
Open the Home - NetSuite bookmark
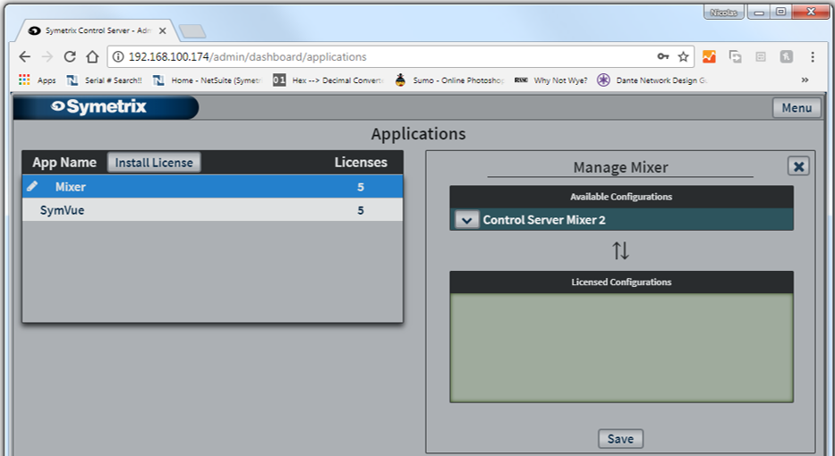(208, 80)
